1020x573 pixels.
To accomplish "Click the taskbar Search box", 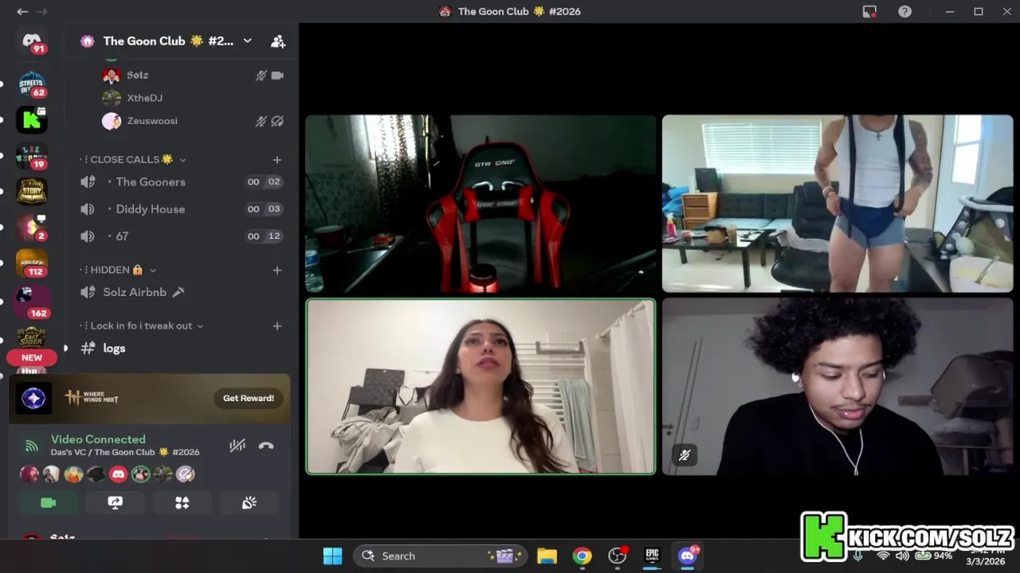I will (x=441, y=555).
